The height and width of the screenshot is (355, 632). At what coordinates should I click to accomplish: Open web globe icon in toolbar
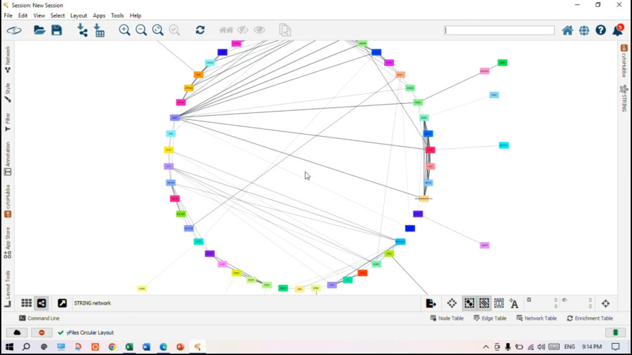click(584, 31)
